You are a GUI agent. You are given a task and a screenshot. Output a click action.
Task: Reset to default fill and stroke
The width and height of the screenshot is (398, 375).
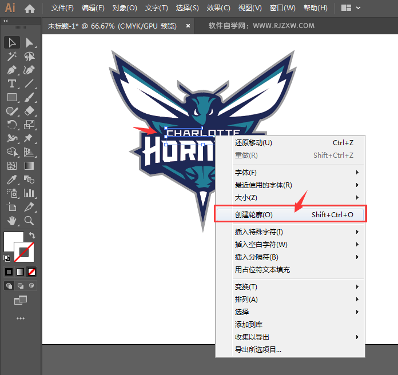(x=7, y=258)
